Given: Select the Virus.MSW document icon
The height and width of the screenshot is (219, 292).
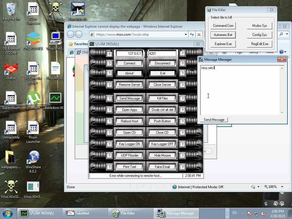Looking at the screenshot, I should [x=55, y=71].
